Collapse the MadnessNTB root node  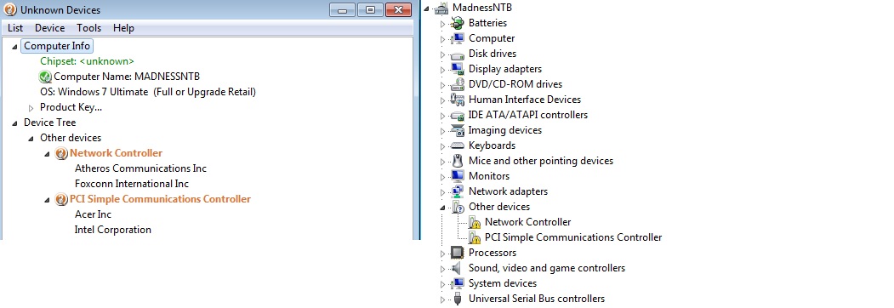coord(426,9)
